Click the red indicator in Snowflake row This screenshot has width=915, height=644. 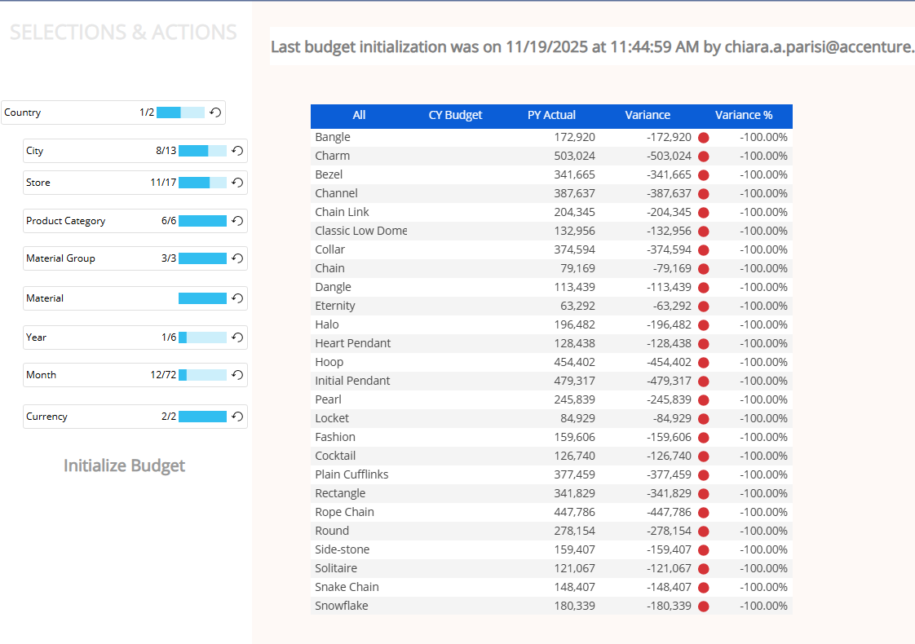pyautogui.click(x=704, y=606)
